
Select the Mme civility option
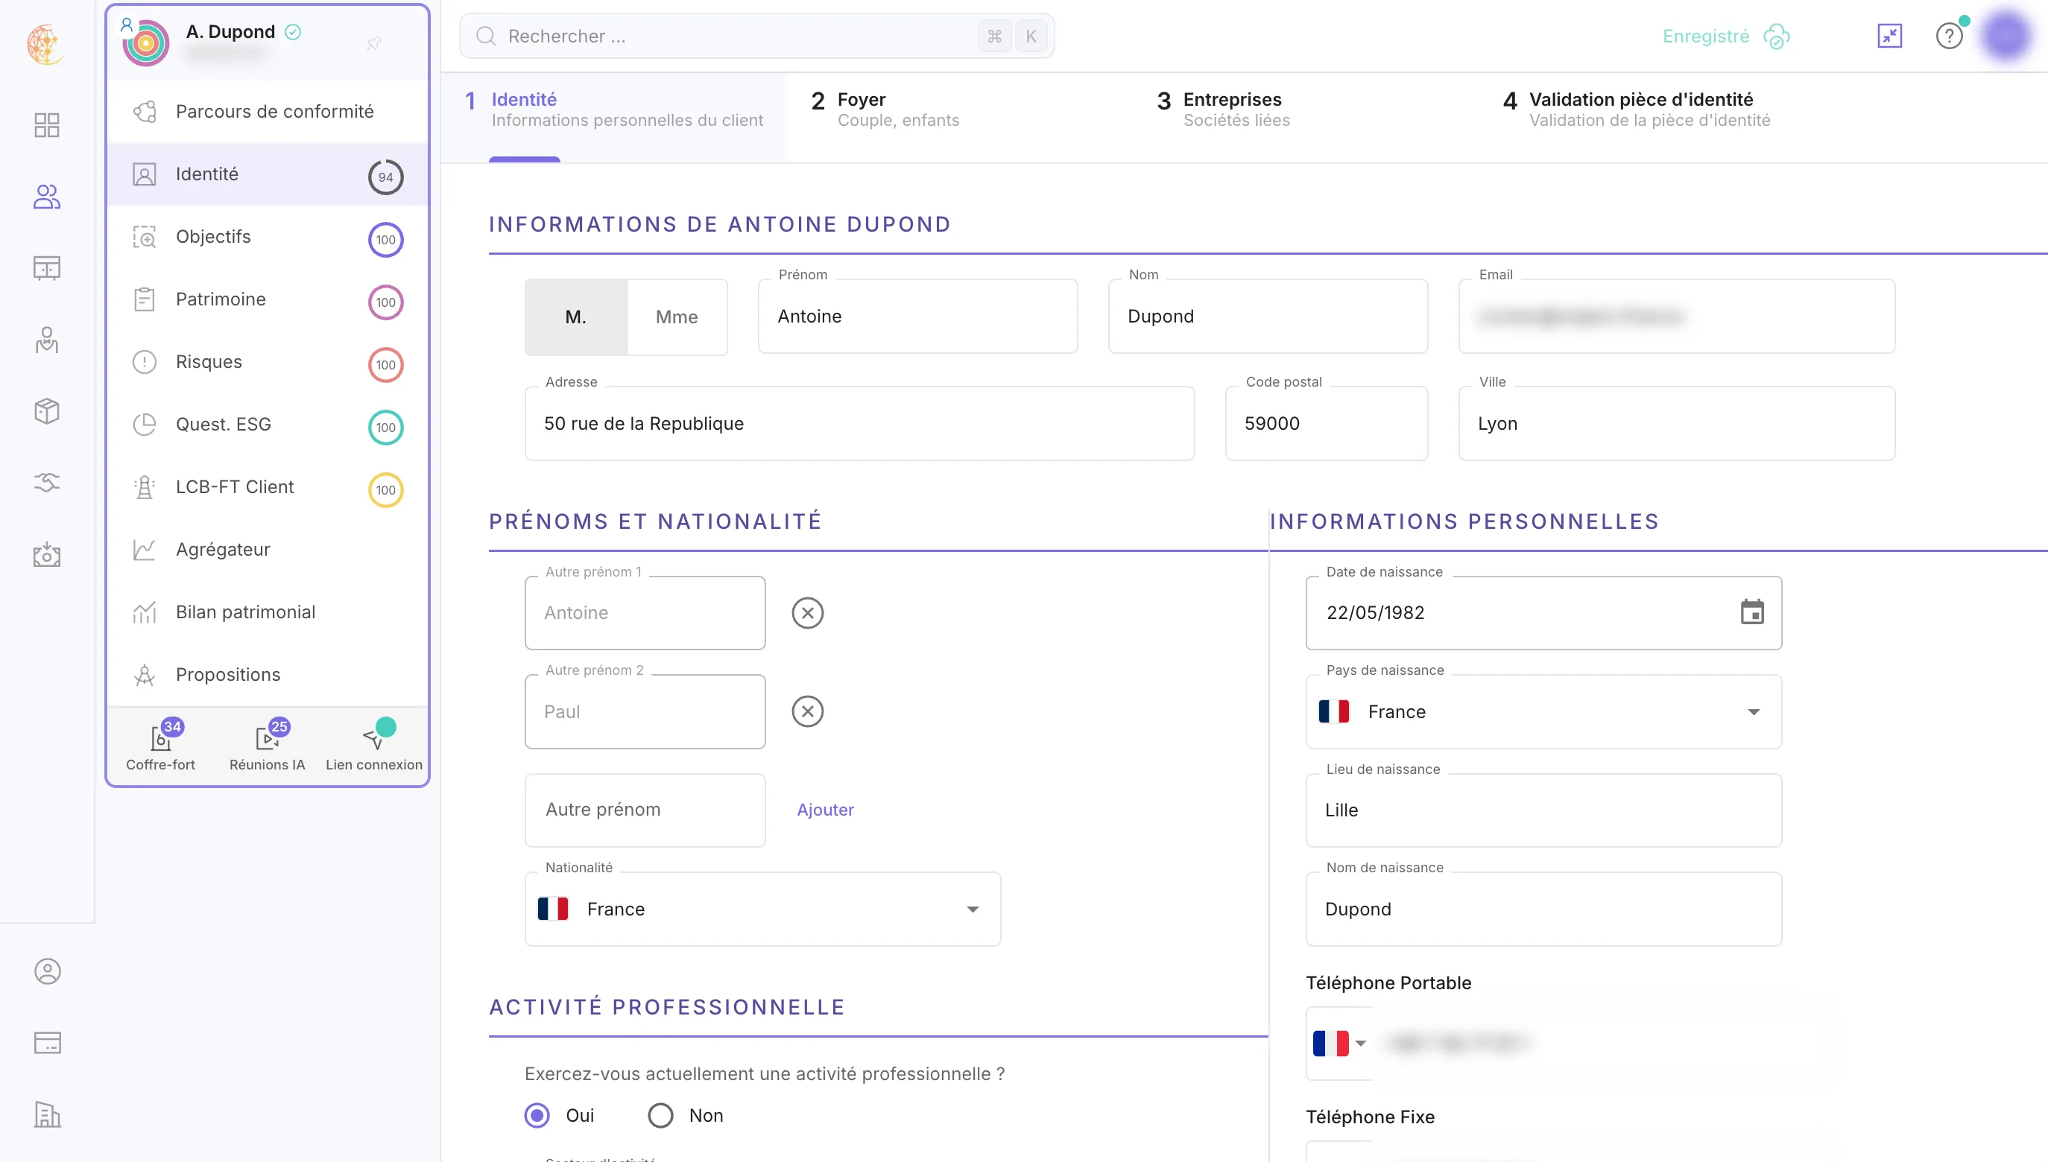click(676, 317)
